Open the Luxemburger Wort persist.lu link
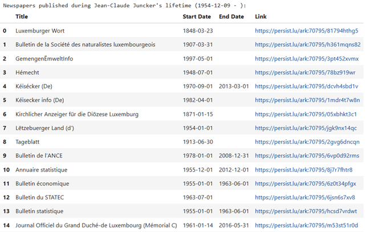 [x=306, y=31]
